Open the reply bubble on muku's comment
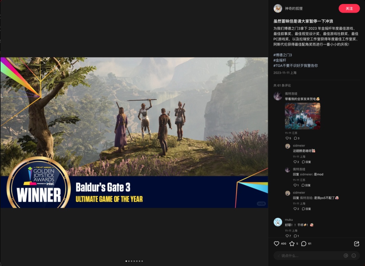The width and height of the screenshot is (365, 266). (297, 236)
